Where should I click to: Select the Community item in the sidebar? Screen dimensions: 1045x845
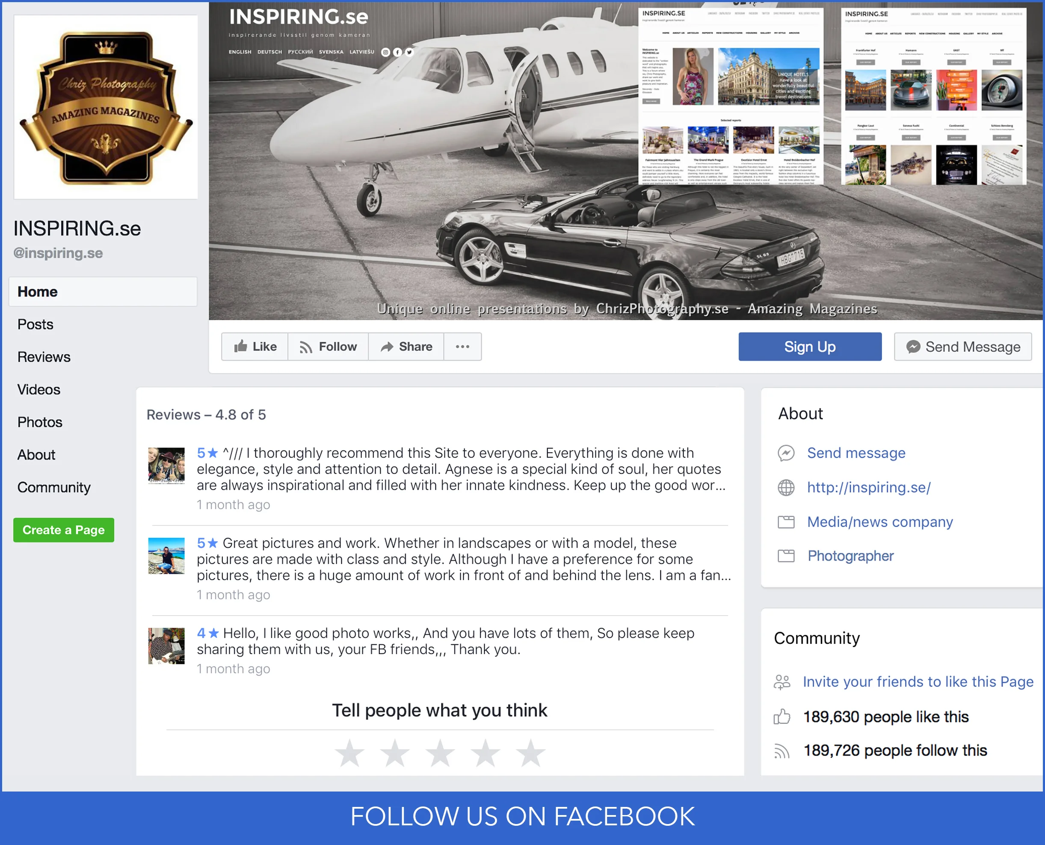coord(54,487)
